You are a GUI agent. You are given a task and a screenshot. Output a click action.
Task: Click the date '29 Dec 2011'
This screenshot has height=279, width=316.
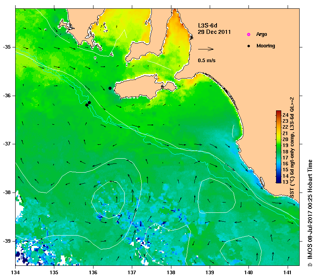[214, 32]
